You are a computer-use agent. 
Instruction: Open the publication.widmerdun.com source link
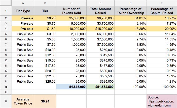(161, 103)
